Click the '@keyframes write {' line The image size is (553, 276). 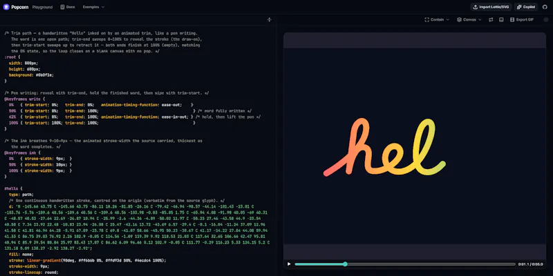24,99
